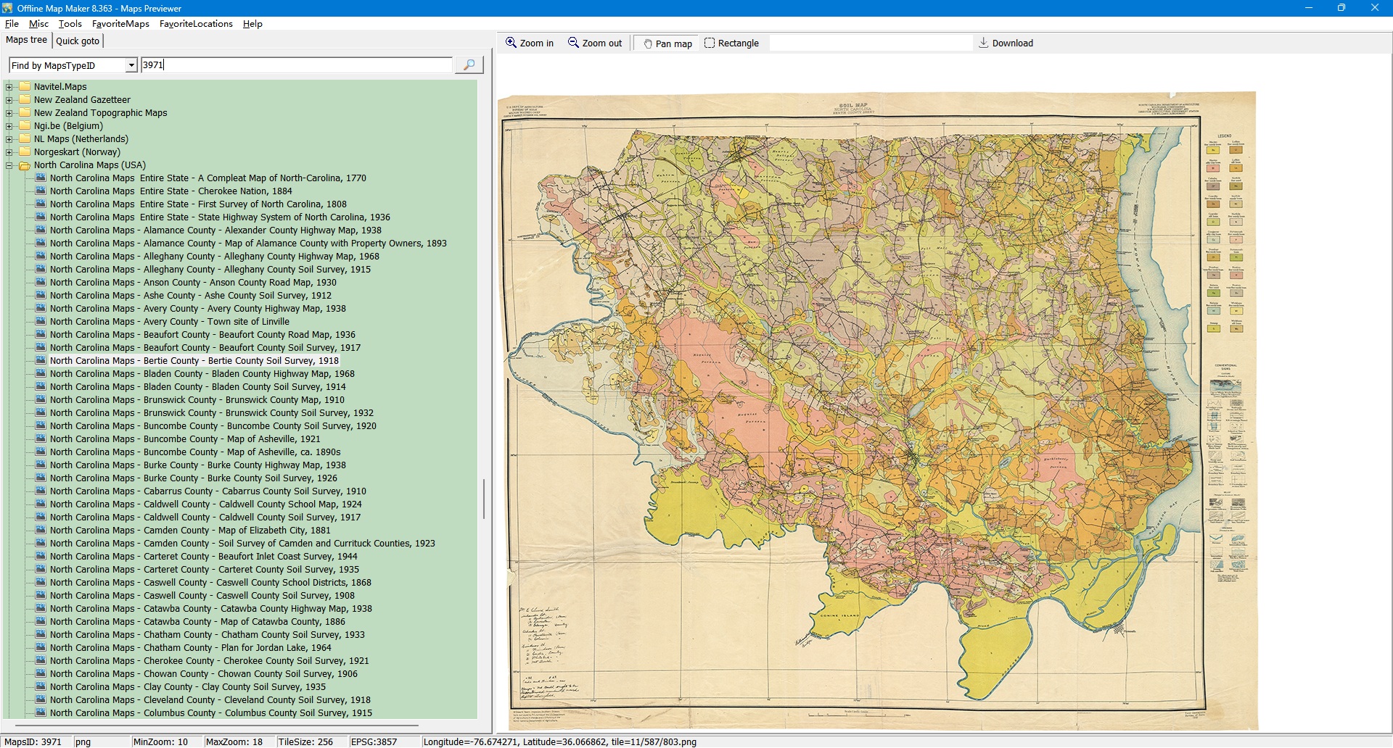Enable the Rectangle selection tool
1393x748 pixels.
click(731, 43)
